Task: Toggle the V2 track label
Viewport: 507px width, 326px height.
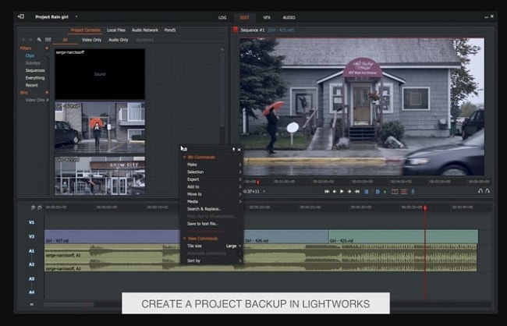Action: pos(31,237)
